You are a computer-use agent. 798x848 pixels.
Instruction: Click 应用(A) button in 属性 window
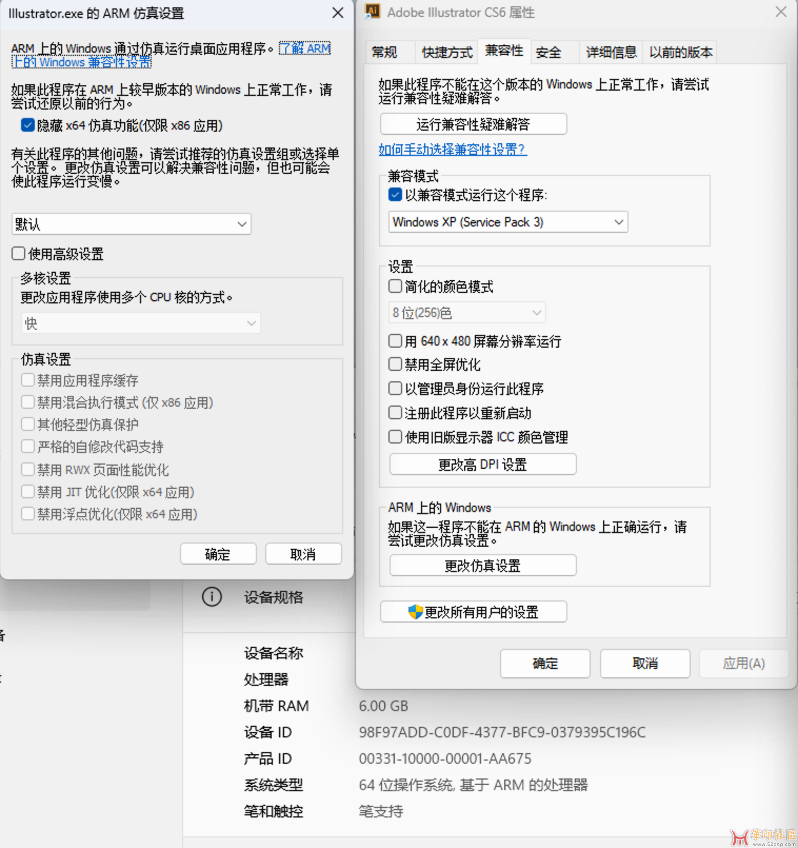point(744,663)
